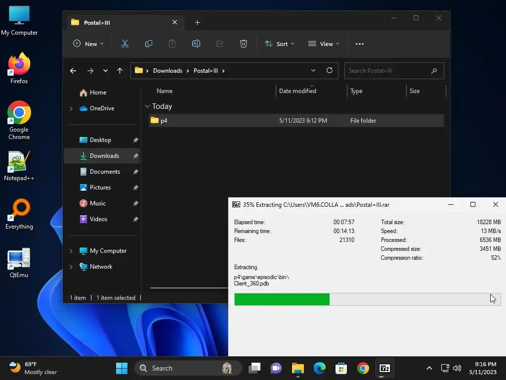Click the Cut scissors icon in toolbar
This screenshot has width=506, height=380.
(x=125, y=44)
